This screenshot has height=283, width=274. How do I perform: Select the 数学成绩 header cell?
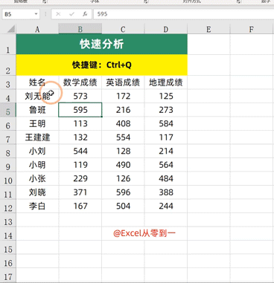80,82
